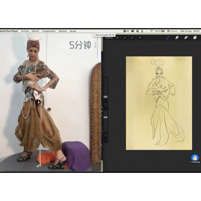
Task: Choose the Smudge finger tool
Action: point(177,38)
